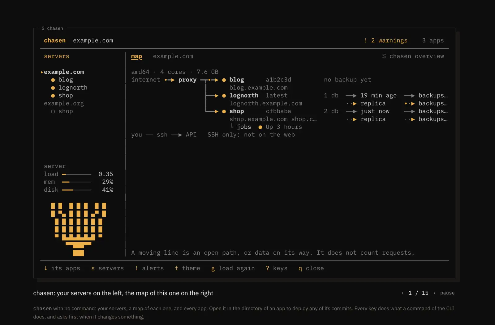This screenshot has width=495, height=325.
Task: Click the load again shortcut
Action: point(233,268)
